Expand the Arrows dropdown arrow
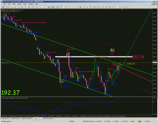 coord(96,7)
